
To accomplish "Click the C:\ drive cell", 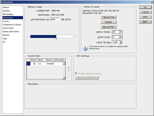I will (x=40, y=64).
